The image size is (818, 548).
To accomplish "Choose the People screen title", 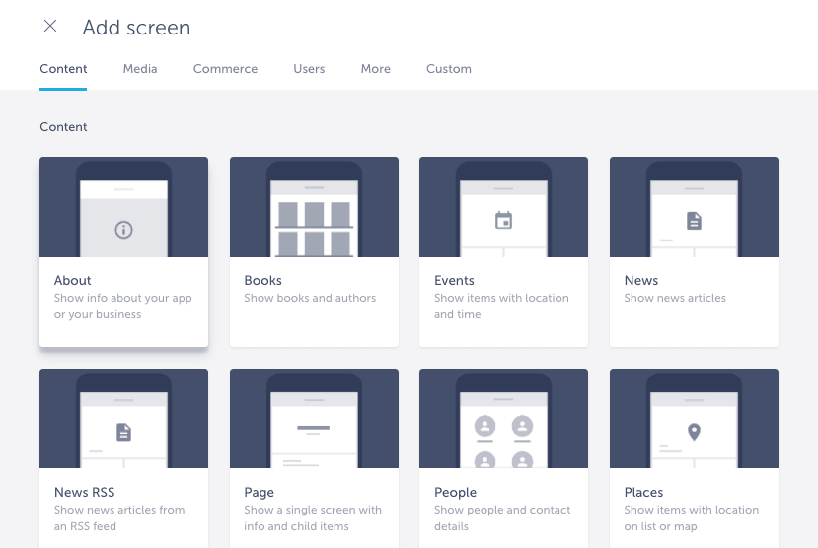I will pyautogui.click(x=456, y=492).
